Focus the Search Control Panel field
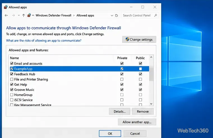 (x=140, y=15)
